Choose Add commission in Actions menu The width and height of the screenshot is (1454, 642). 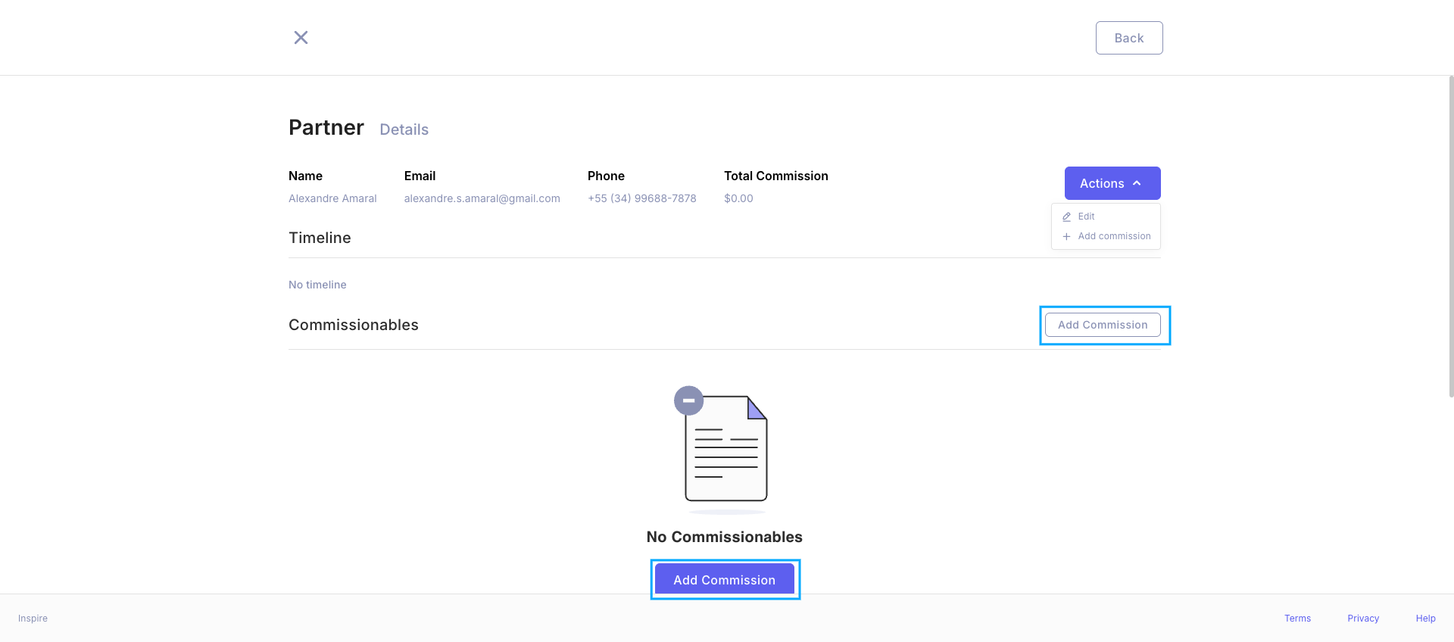point(1106,236)
